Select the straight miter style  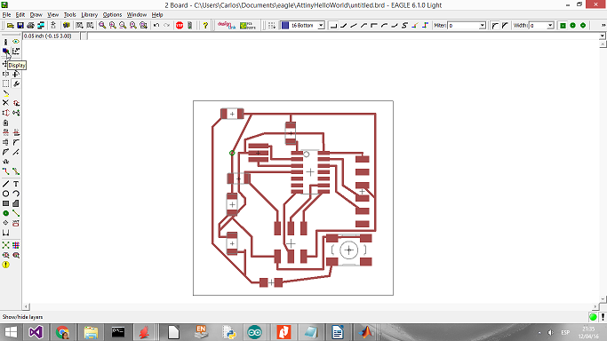[505, 26]
